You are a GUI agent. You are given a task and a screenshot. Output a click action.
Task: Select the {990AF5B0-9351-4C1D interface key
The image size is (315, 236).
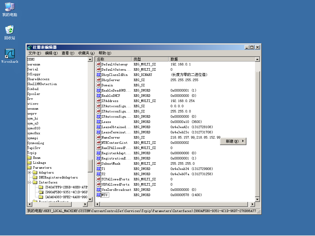[x=66, y=192]
